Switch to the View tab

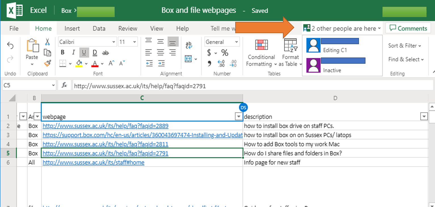(x=157, y=28)
